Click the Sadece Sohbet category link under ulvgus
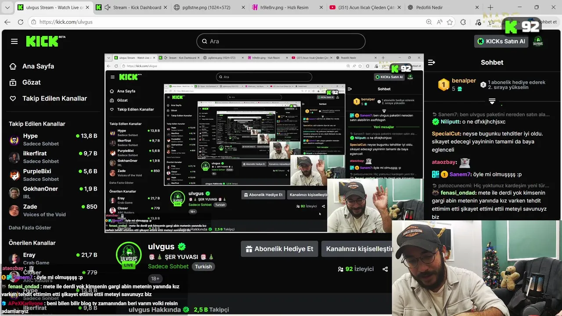Image resolution: width=562 pixels, height=316 pixels. 168,266
